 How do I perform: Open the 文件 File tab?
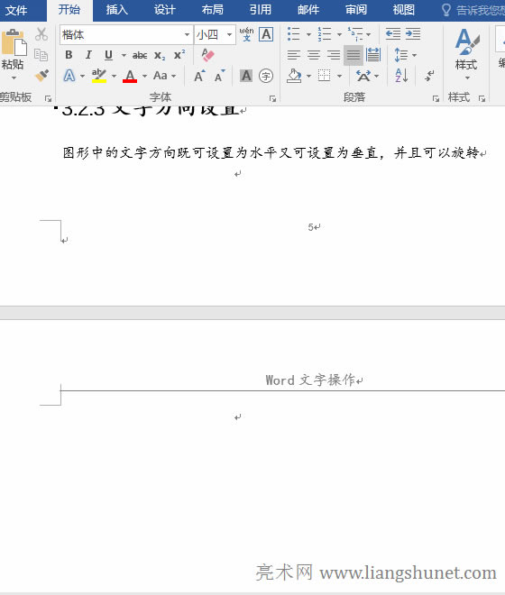(x=16, y=10)
